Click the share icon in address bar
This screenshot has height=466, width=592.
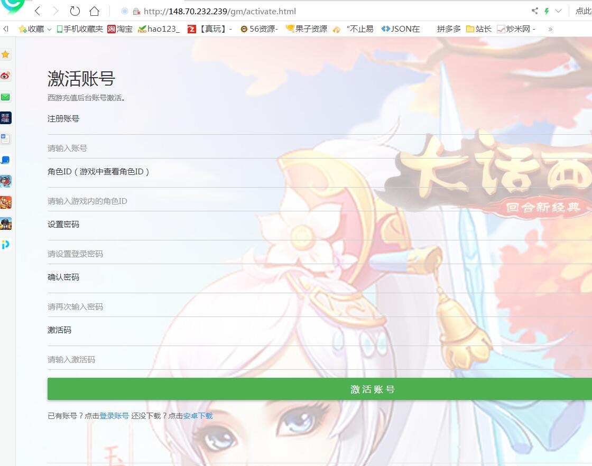pos(534,11)
